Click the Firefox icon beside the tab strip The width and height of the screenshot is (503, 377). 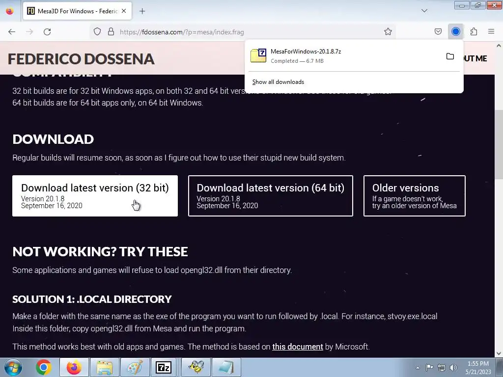pos(10,11)
